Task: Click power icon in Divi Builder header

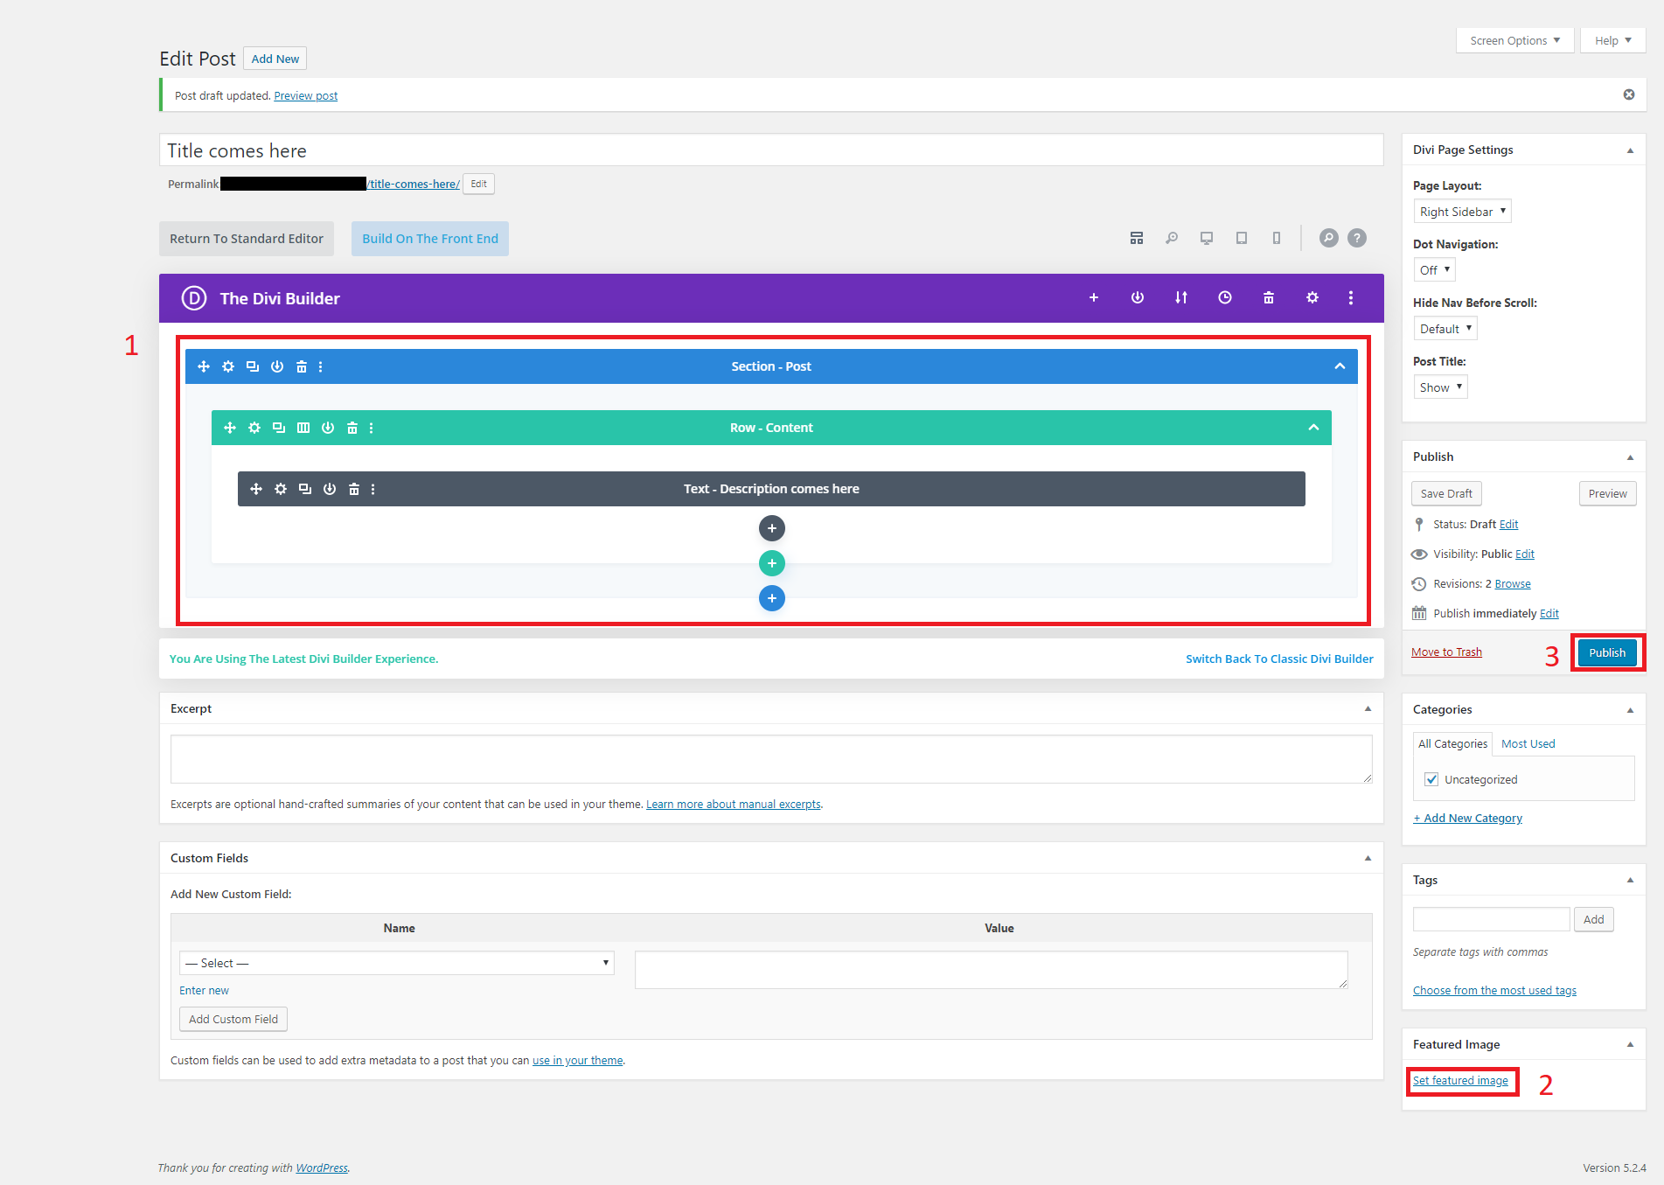Action: (x=1138, y=298)
